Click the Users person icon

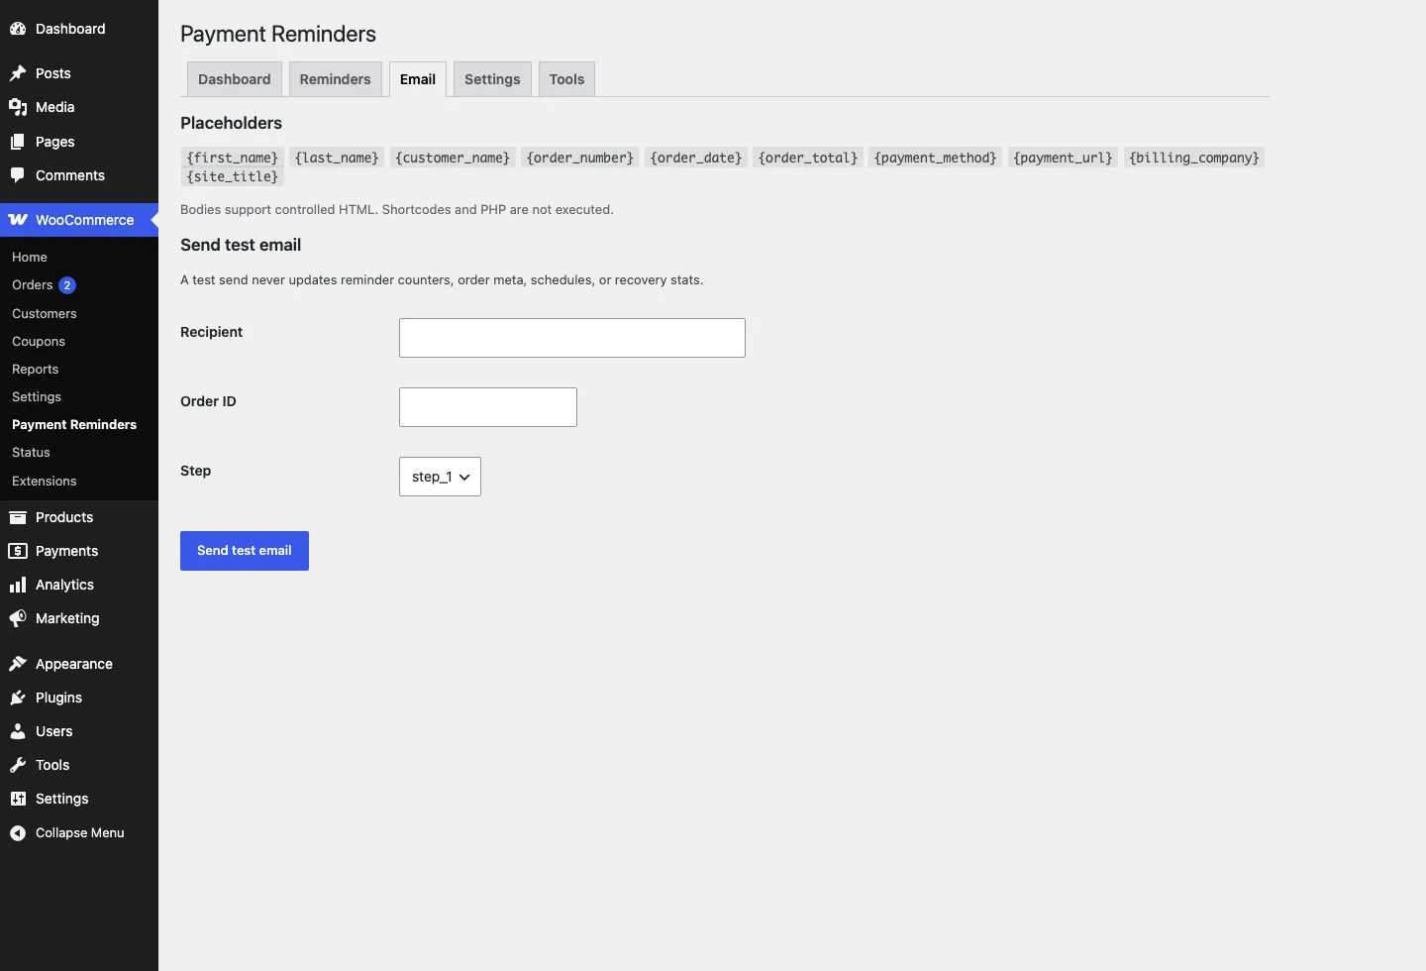click(18, 731)
